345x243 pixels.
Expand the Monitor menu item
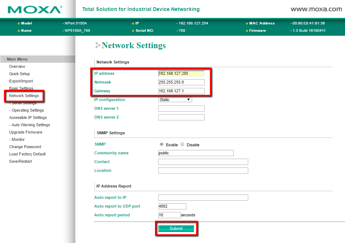(x=18, y=139)
